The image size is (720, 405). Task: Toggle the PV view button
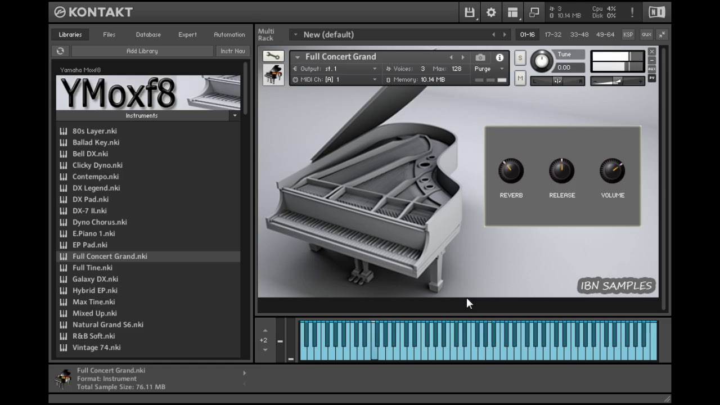(x=652, y=78)
